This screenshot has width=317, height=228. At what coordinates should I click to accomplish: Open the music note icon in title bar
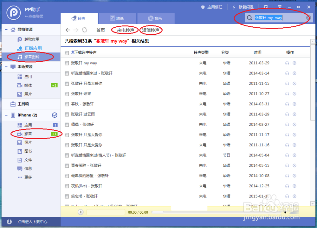(266, 7)
